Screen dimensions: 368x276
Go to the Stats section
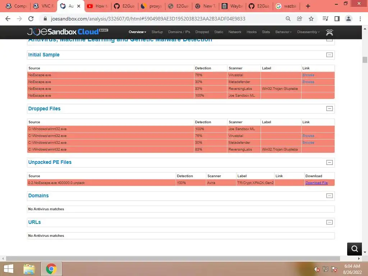pyautogui.click(x=266, y=32)
